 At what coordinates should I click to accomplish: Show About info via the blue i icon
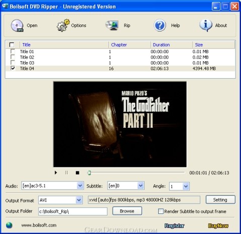206,26
